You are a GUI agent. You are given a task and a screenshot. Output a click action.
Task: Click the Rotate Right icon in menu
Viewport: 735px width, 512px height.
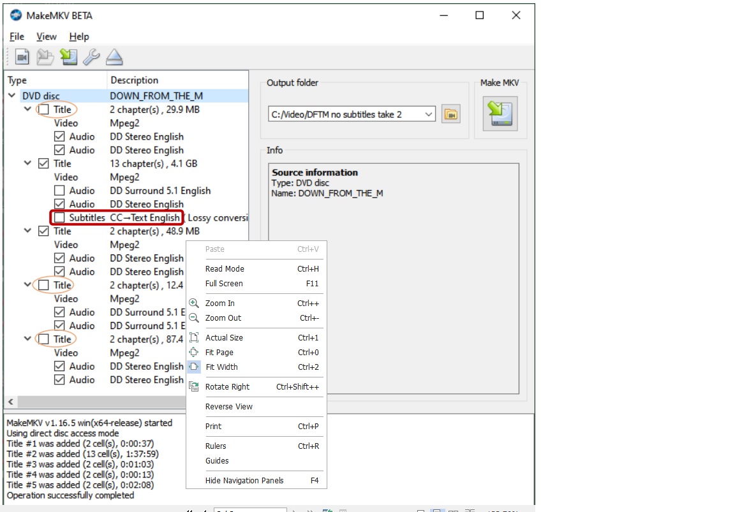194,387
